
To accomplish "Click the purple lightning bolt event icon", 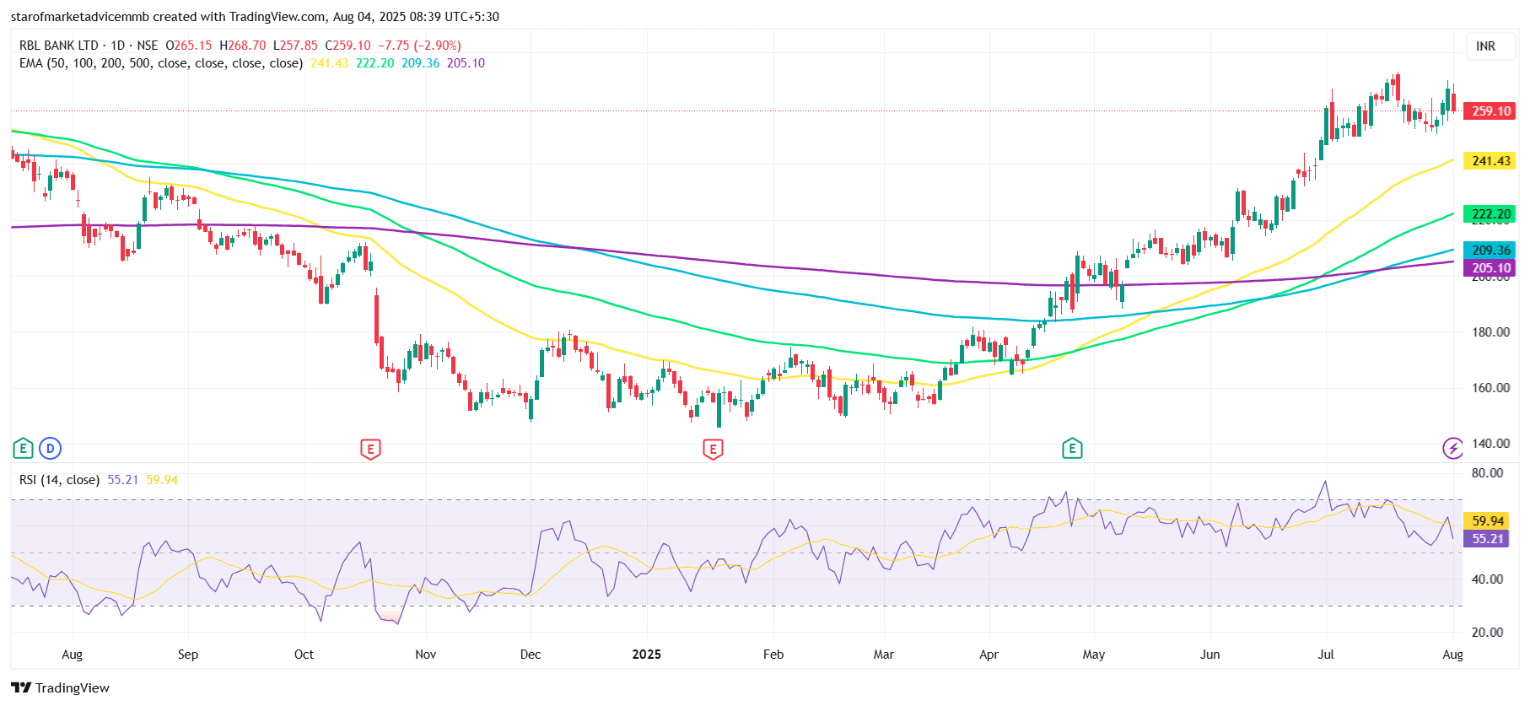I will click(x=1452, y=449).
